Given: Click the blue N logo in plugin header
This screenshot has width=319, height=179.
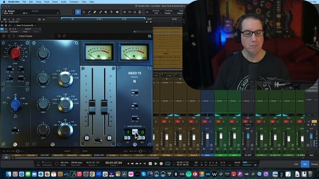Looking at the screenshot, I should tap(150, 36).
